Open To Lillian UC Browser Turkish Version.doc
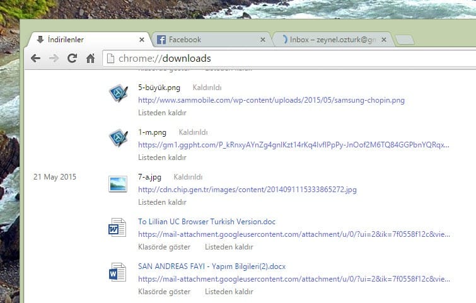Viewport: 476px width, 303px height. coord(207,222)
